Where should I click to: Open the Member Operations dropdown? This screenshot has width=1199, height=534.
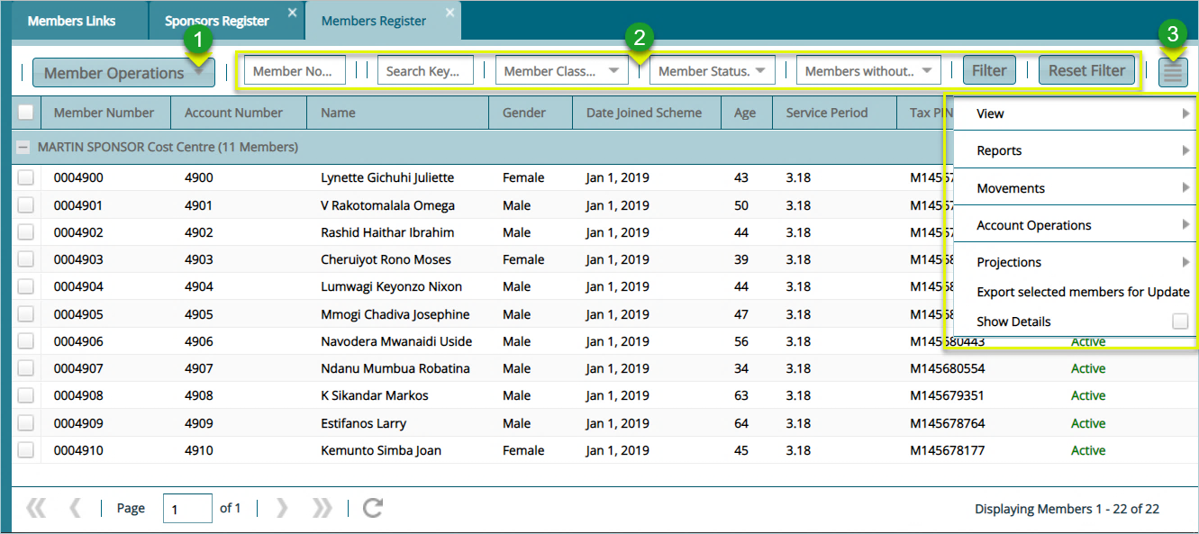coord(123,72)
